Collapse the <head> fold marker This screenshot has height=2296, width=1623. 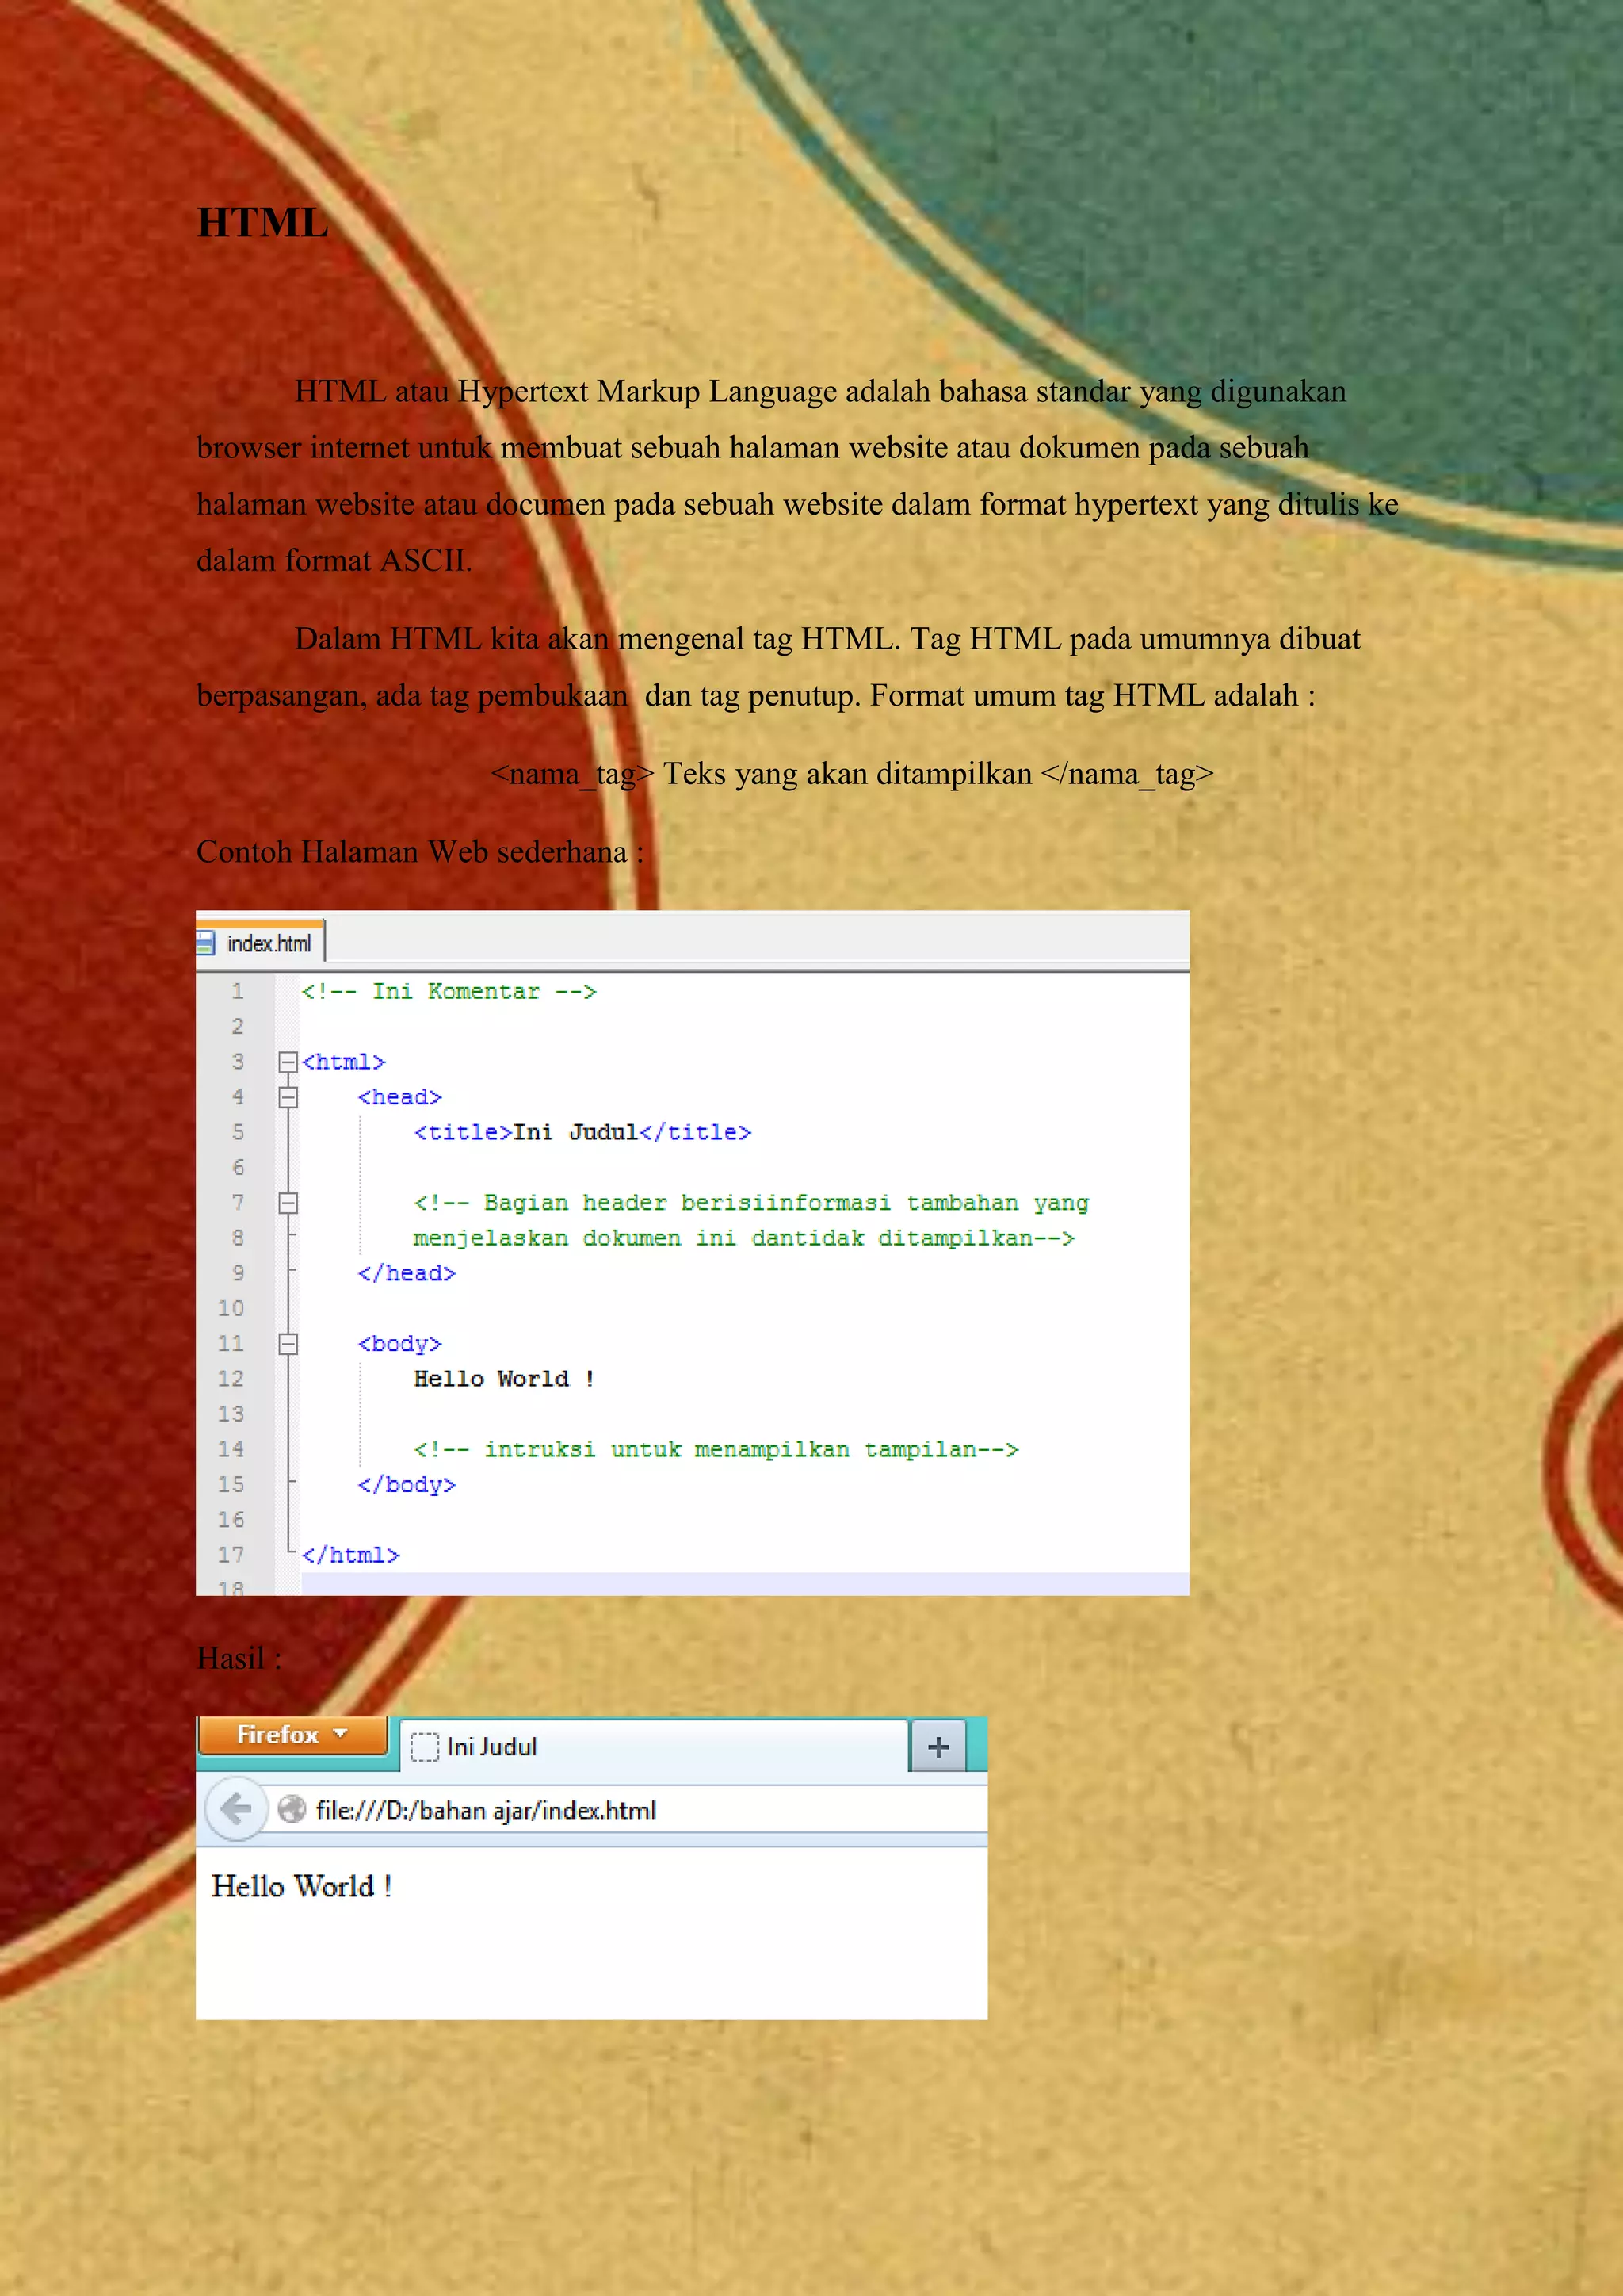coord(288,1097)
